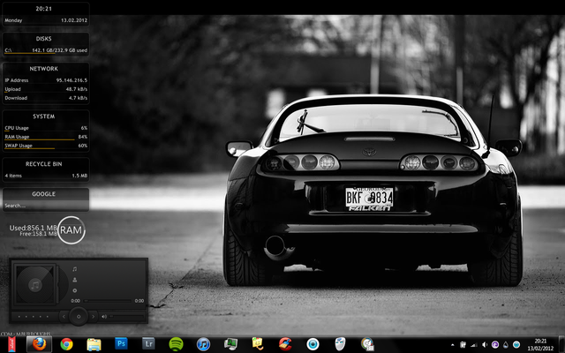The image size is (565, 353).
Task: Open the network signal tray icon
Action: pos(474,345)
